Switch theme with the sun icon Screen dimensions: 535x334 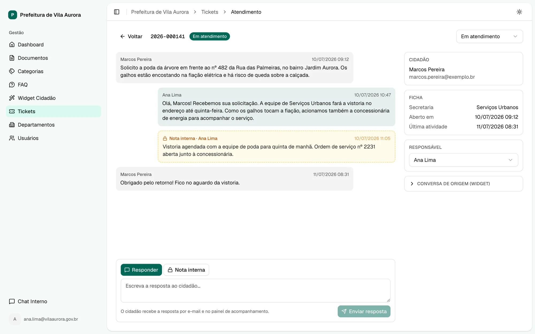point(519,12)
